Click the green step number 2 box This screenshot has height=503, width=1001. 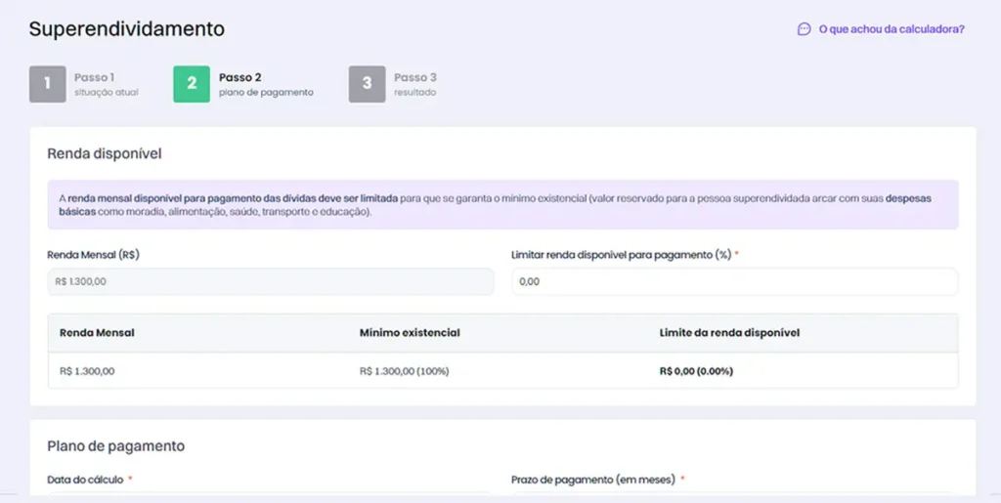tap(192, 84)
